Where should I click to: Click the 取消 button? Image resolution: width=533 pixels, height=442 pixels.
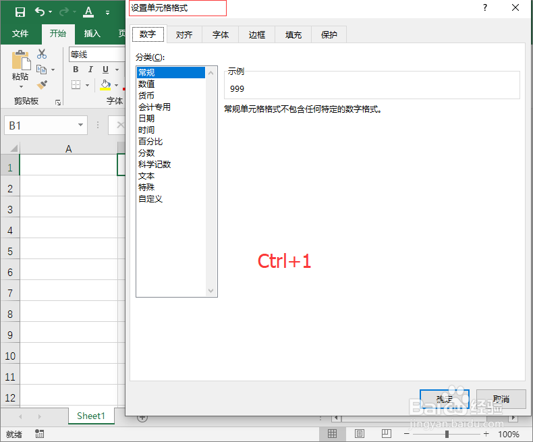(501, 399)
